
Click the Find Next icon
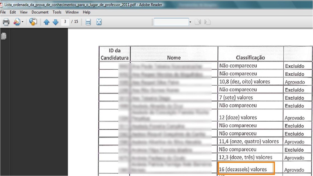tap(208, 22)
